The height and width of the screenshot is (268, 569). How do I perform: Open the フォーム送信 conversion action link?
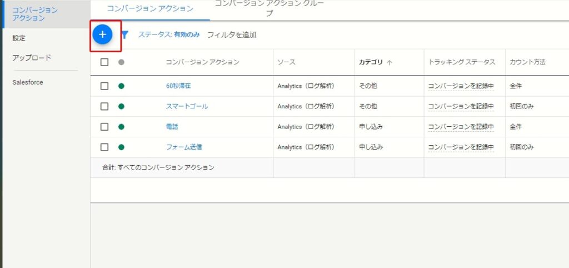click(184, 147)
